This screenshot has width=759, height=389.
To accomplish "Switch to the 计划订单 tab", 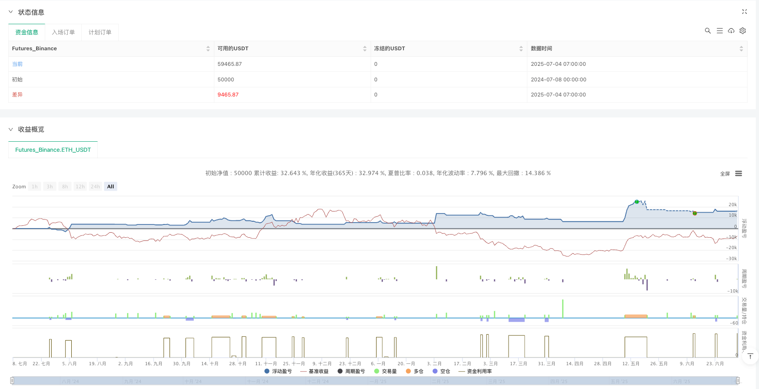I will click(100, 32).
